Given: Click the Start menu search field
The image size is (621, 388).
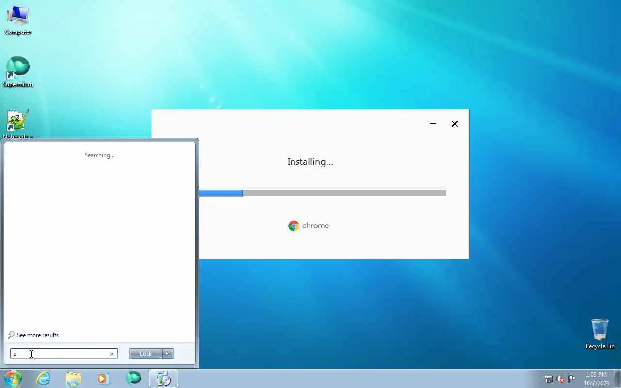Looking at the screenshot, I should [x=64, y=354].
